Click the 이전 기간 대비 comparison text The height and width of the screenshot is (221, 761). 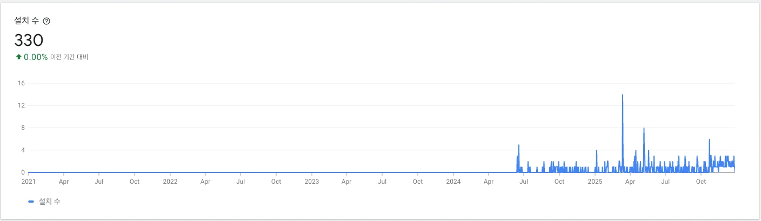point(69,57)
